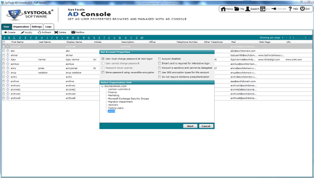The height and width of the screenshot is (178, 314).
Task: Click wadekar last name cell
Action: coord(43,73)
